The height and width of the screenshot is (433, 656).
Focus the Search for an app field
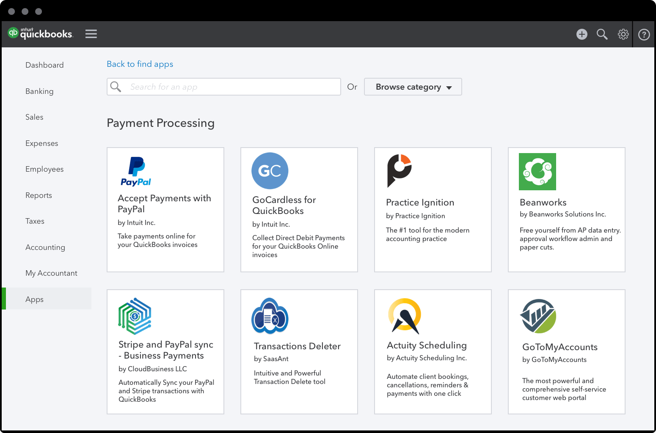point(224,87)
